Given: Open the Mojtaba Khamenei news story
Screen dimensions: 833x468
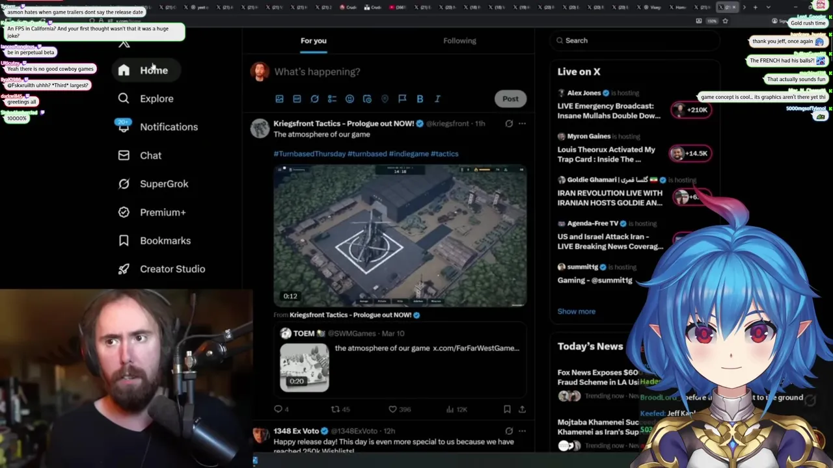Looking at the screenshot, I should (598, 427).
